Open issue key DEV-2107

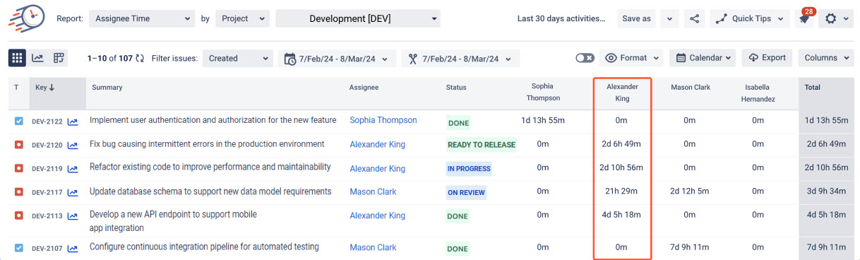pos(47,248)
